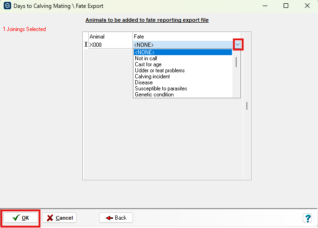Click the app logo icon in title bar
The height and width of the screenshot is (228, 318).
(x=7, y=6)
